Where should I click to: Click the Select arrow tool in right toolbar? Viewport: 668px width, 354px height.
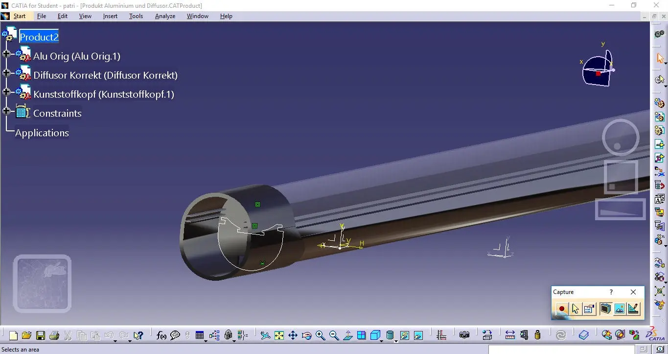[x=660, y=59]
